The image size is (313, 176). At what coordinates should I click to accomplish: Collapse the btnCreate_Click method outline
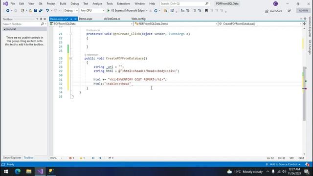pos(70,34)
